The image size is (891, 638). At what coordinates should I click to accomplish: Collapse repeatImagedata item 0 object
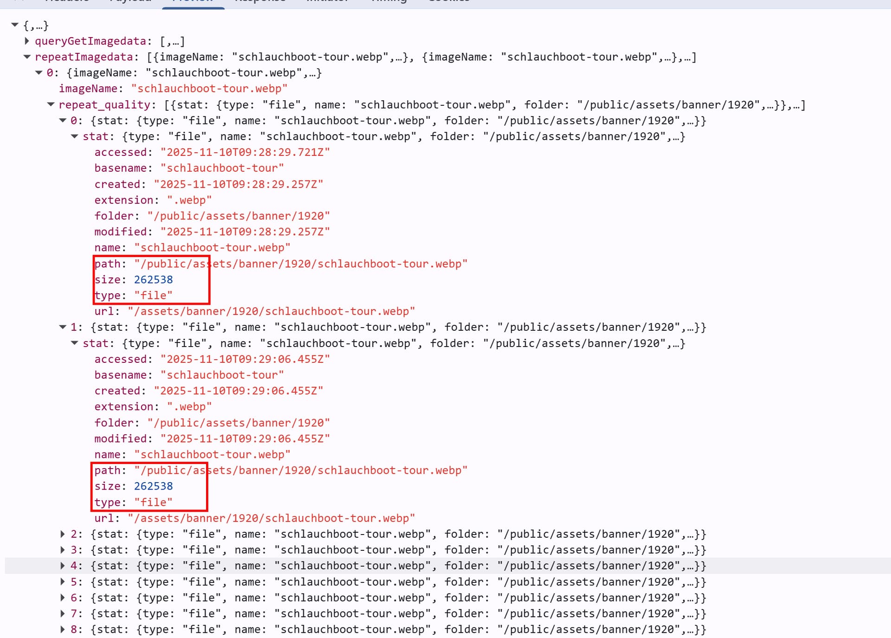[x=39, y=73]
